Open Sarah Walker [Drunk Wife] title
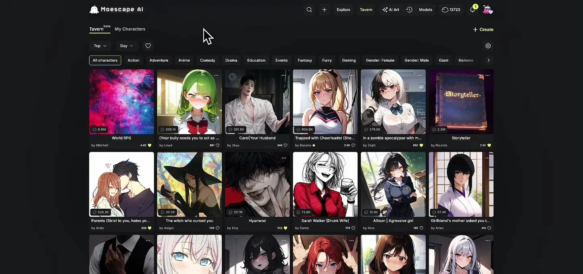This screenshot has width=583, height=274. pos(325,221)
